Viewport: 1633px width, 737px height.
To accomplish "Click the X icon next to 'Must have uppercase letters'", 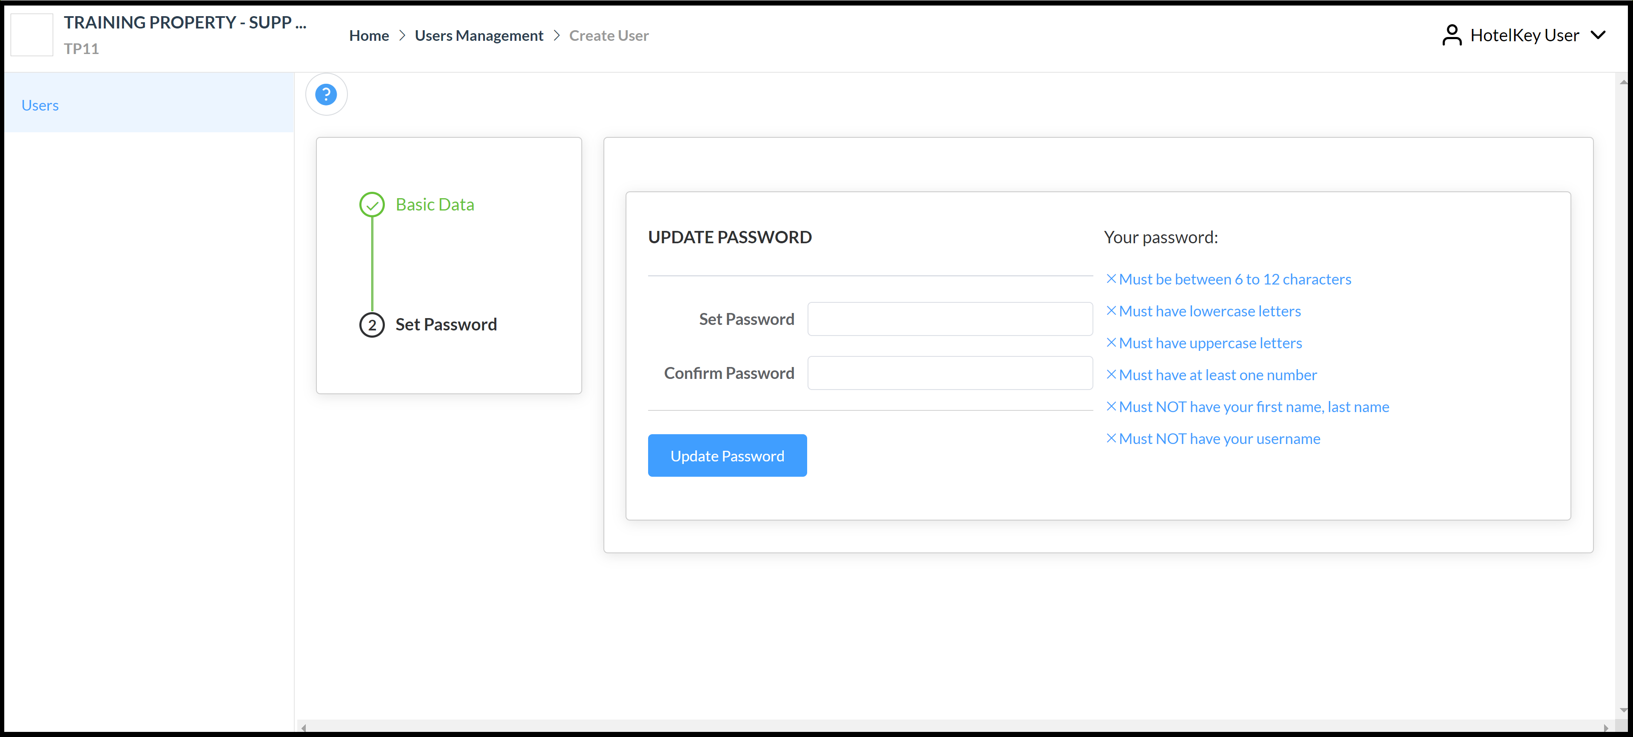I will (1111, 342).
